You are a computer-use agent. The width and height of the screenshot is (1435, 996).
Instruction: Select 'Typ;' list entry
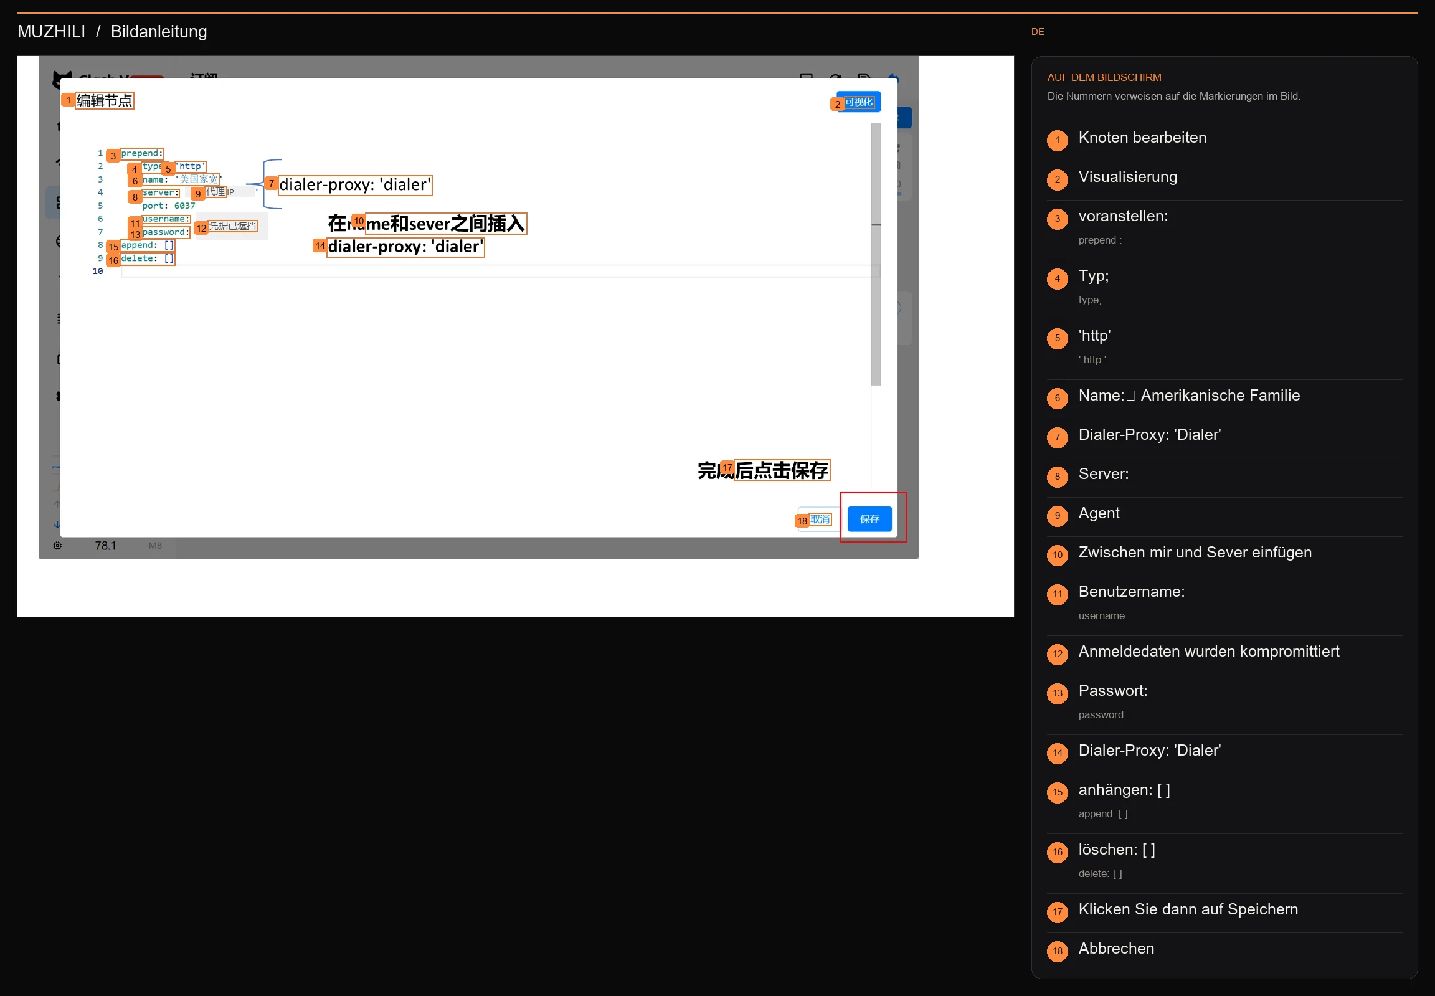click(1223, 290)
